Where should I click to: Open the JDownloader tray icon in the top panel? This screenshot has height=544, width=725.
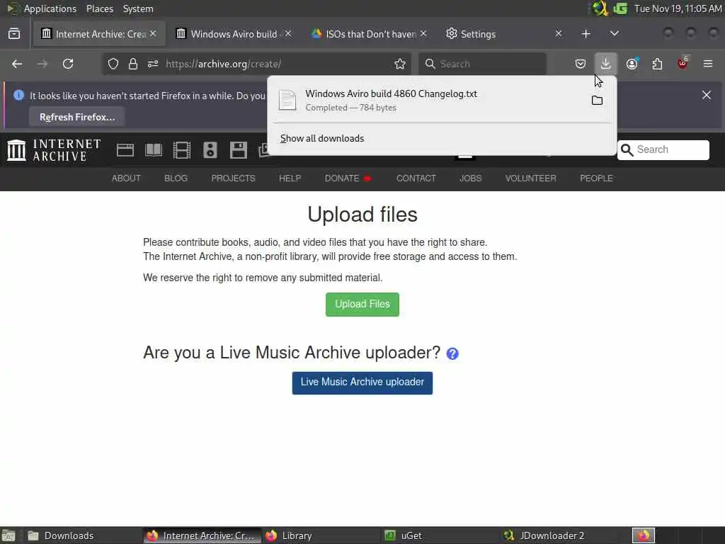(x=600, y=8)
